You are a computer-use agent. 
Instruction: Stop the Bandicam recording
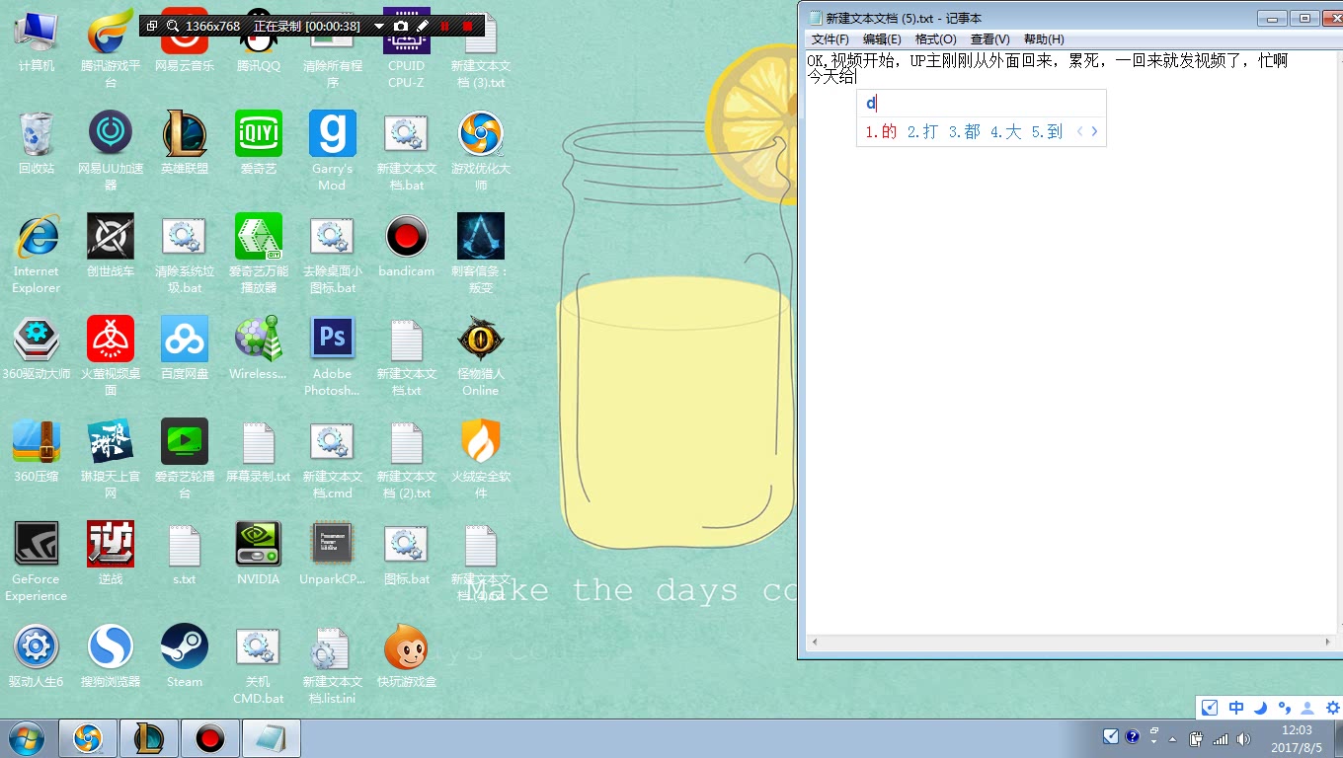pos(468,26)
